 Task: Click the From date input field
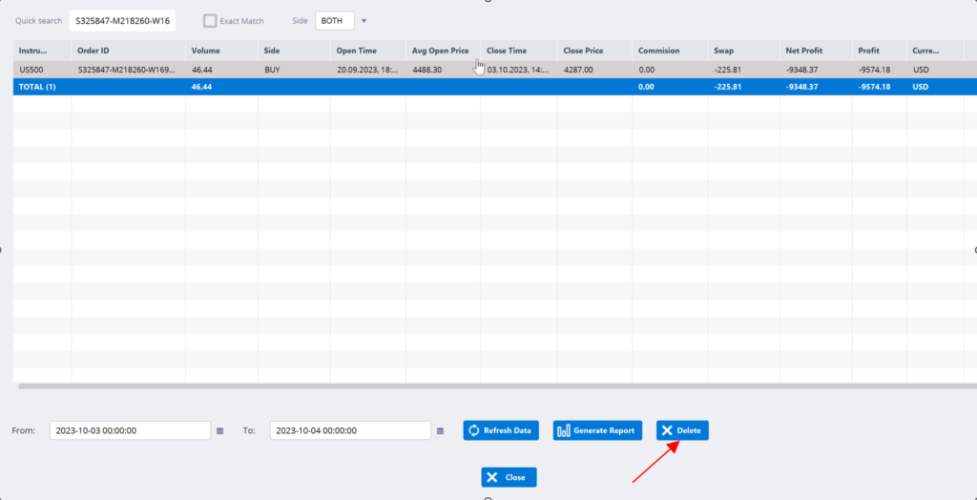pos(130,430)
